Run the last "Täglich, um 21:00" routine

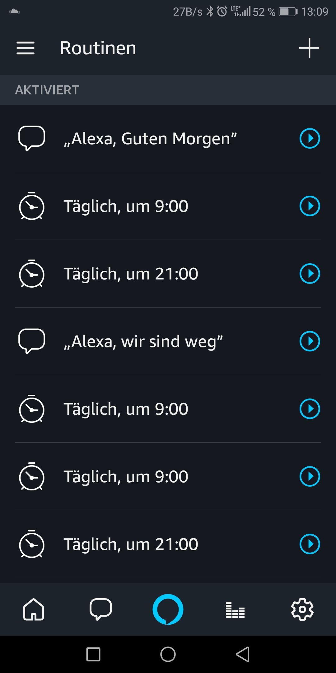click(x=310, y=544)
